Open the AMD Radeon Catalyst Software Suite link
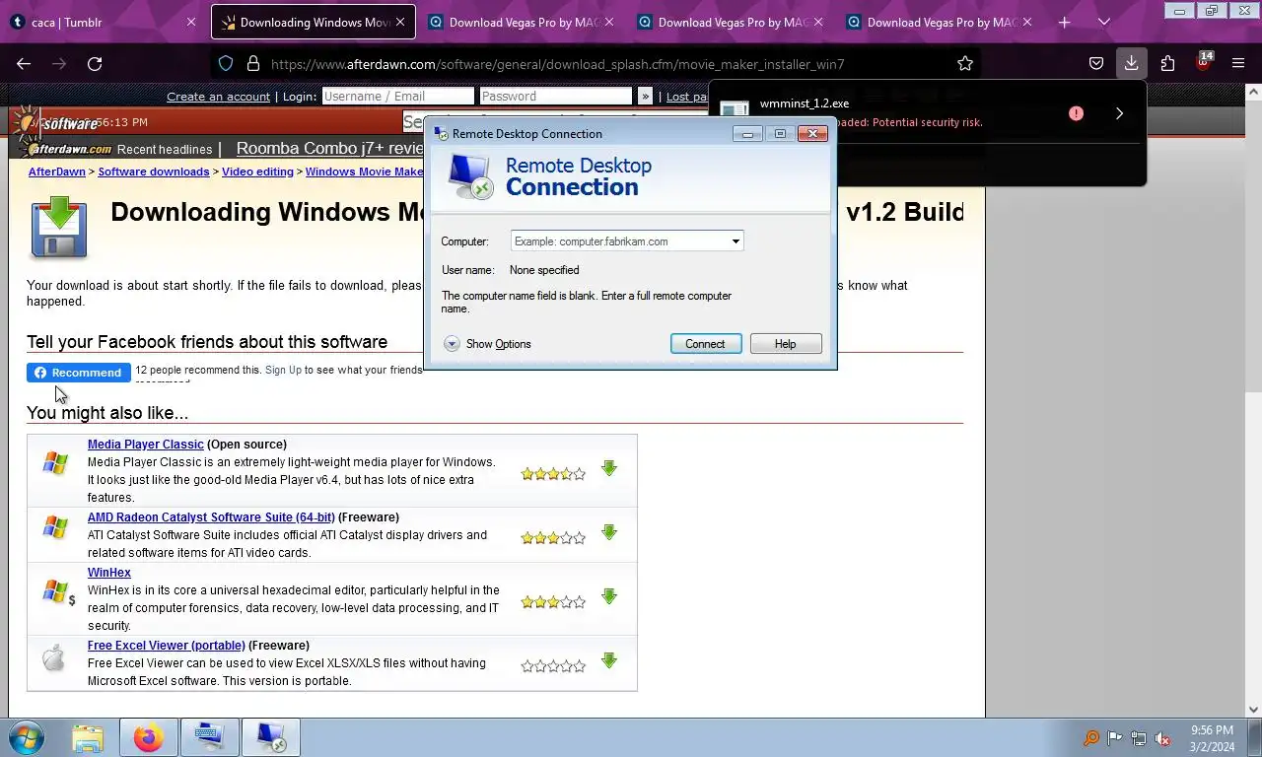The height and width of the screenshot is (757, 1262). click(211, 517)
